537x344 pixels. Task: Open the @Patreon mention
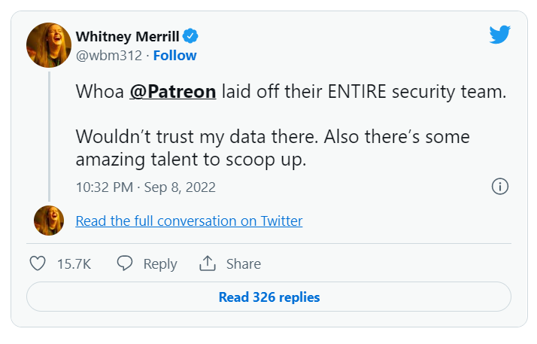coord(173,92)
